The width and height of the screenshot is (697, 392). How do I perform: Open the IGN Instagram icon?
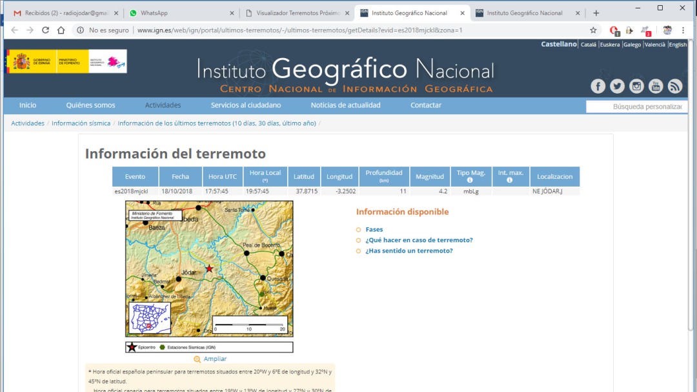[636, 86]
